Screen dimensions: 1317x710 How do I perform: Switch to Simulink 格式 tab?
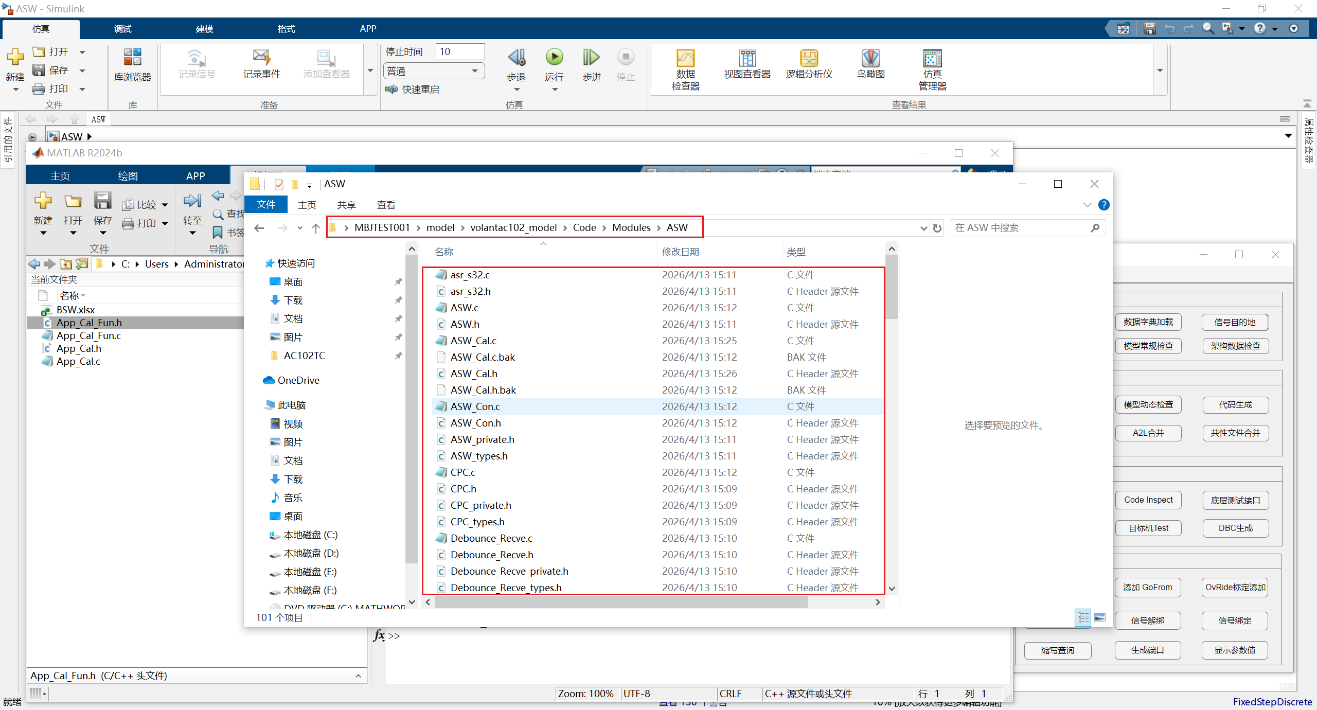(x=286, y=29)
